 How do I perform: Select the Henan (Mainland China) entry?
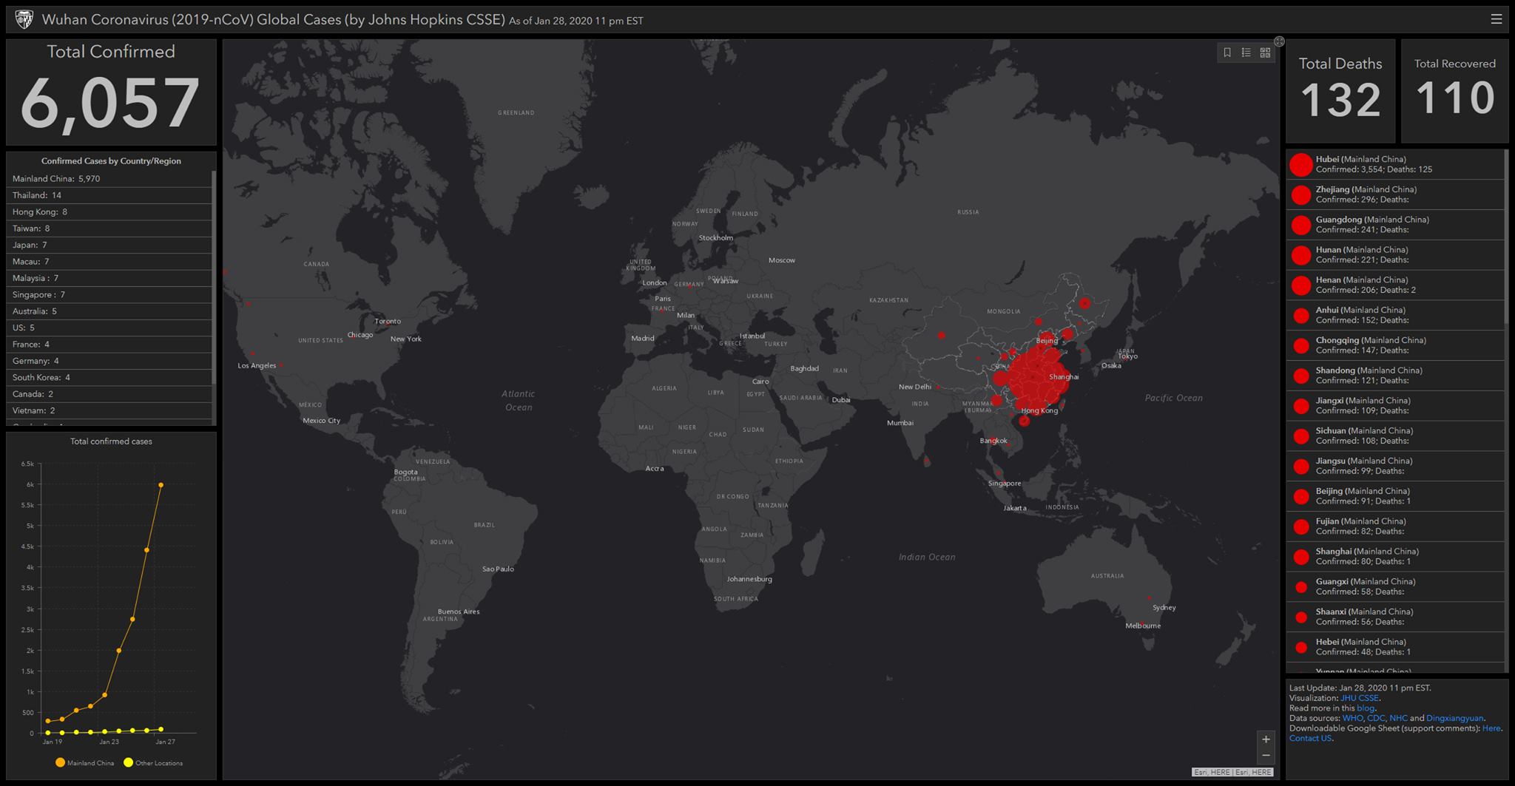1395,285
